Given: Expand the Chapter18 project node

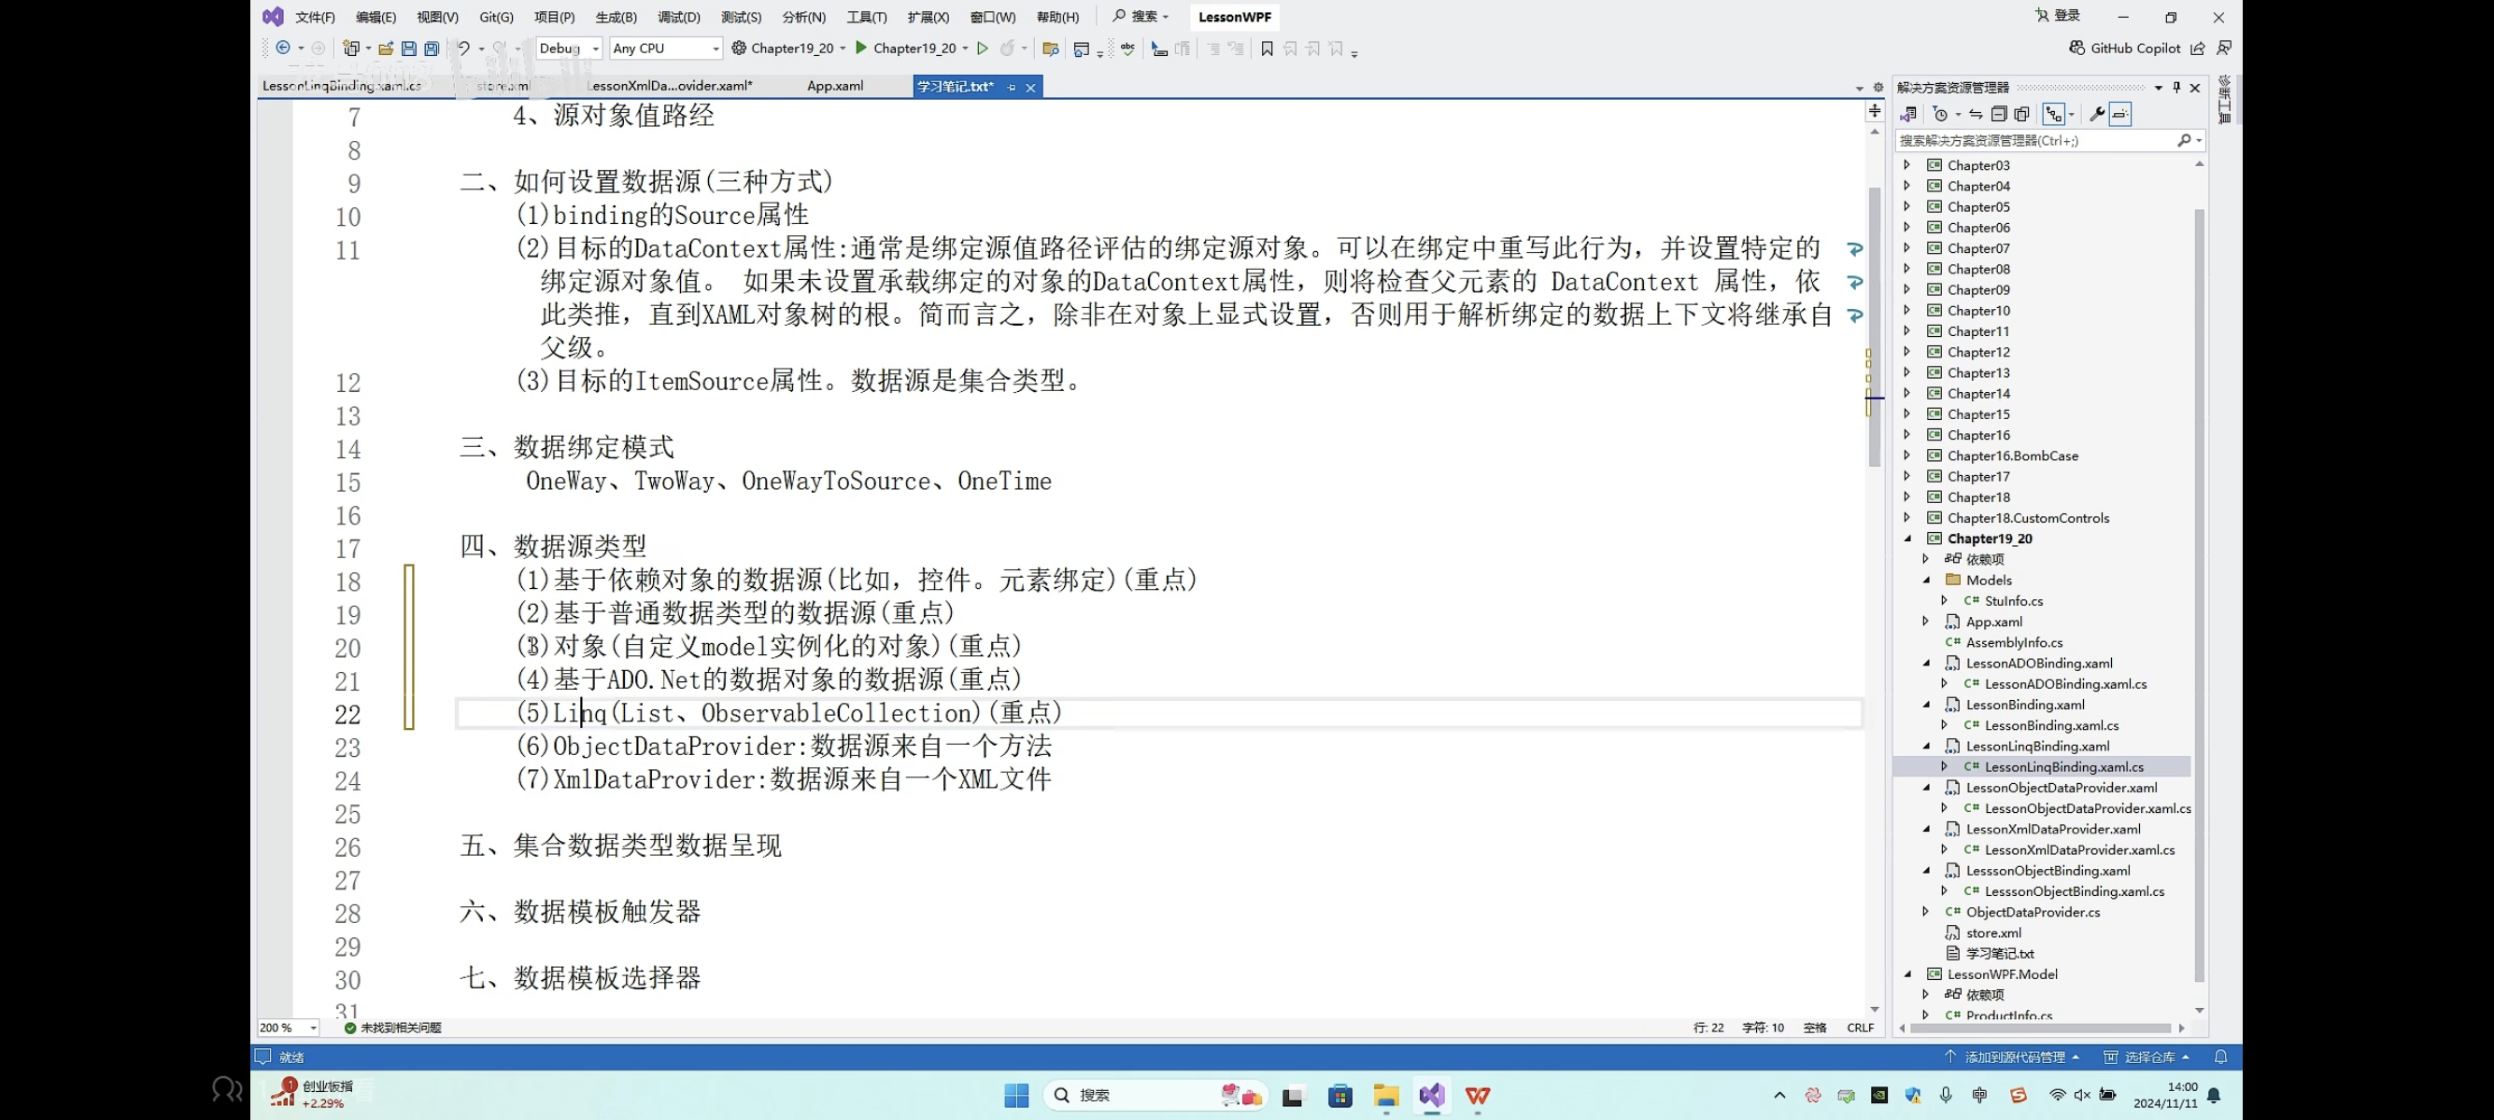Looking at the screenshot, I should tap(1906, 497).
